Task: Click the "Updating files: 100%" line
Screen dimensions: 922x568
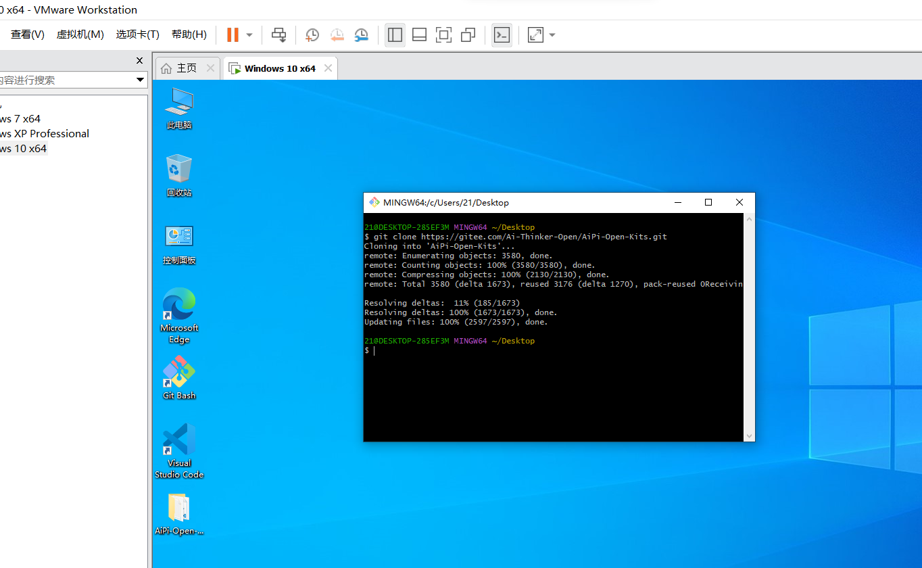Action: click(456, 322)
